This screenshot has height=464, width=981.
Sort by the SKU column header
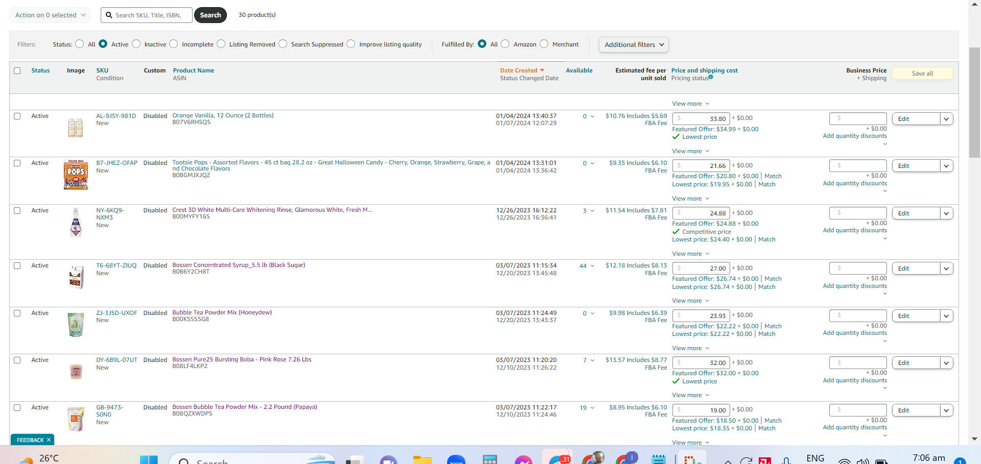(x=102, y=70)
